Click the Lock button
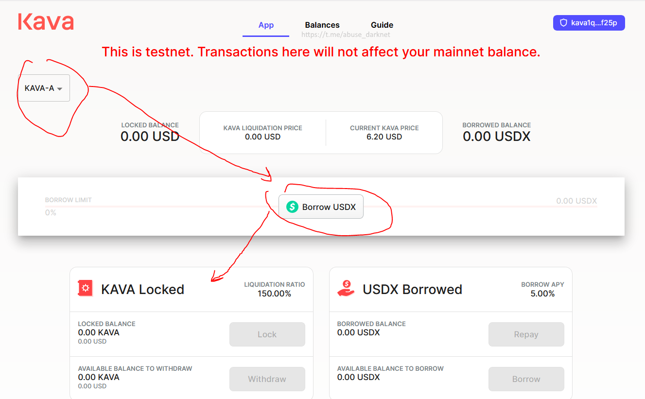The height and width of the screenshot is (399, 645). coord(267,334)
